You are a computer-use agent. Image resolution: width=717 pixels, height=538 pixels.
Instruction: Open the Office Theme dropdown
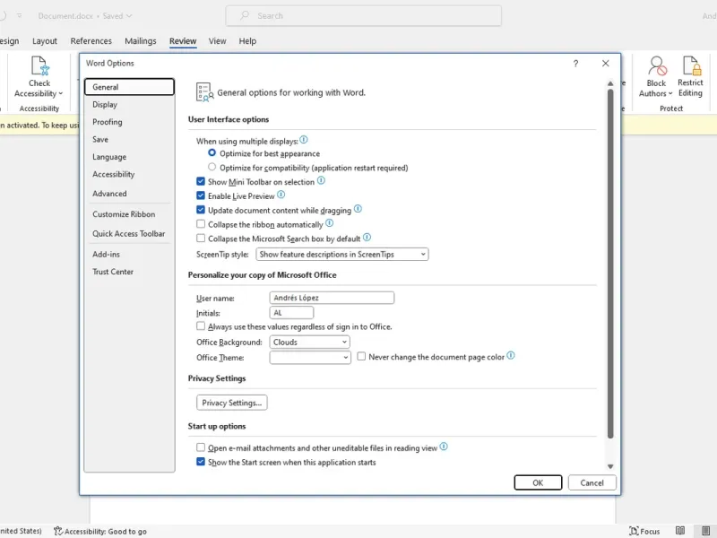(310, 357)
